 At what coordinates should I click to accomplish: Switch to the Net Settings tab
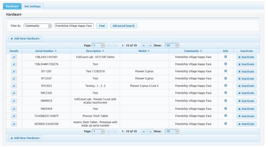tap(33, 6)
